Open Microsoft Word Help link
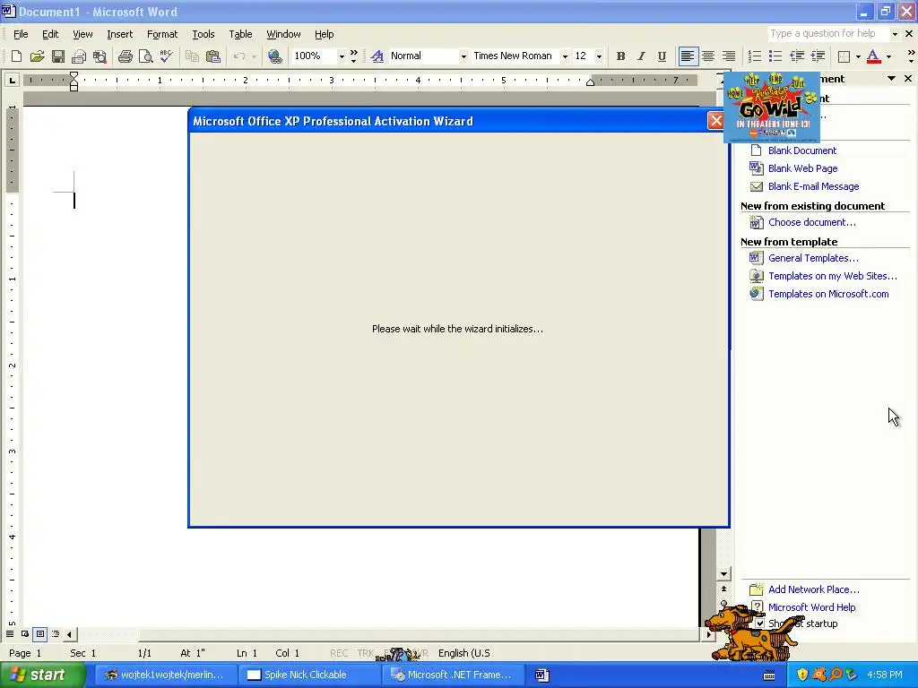 tap(811, 607)
